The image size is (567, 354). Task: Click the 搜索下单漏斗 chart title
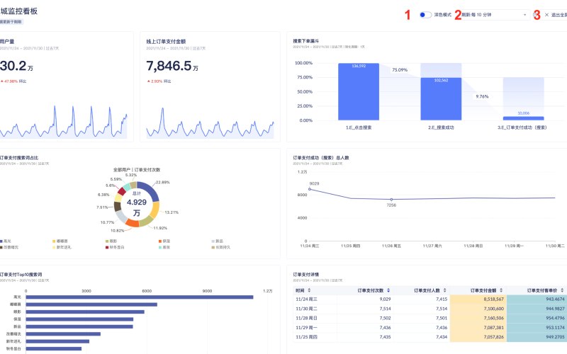(306, 41)
